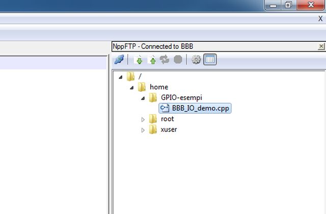The height and width of the screenshot is (214, 326).
Task: Expand the root folder
Action: [x=143, y=119]
